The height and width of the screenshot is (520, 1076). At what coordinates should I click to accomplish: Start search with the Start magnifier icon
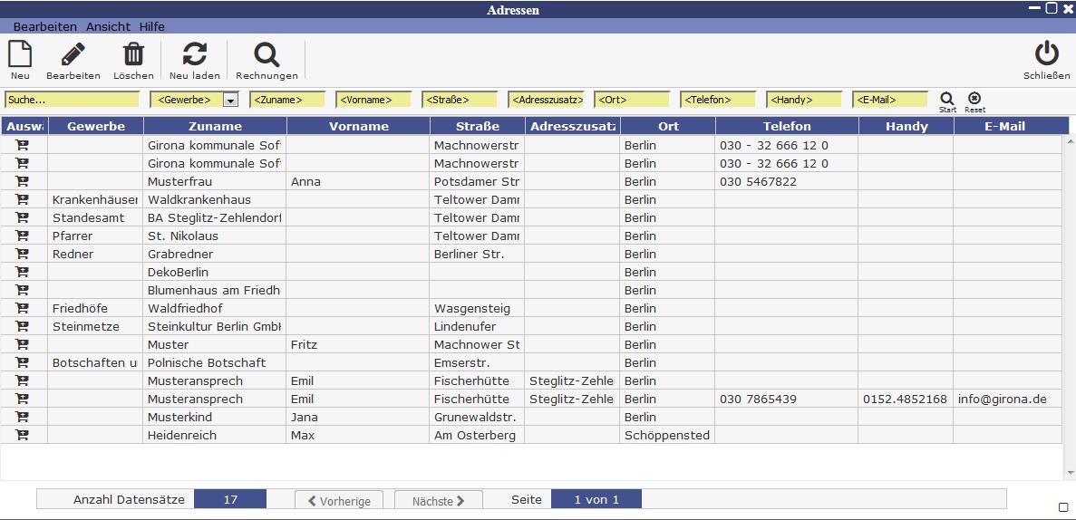point(947,98)
